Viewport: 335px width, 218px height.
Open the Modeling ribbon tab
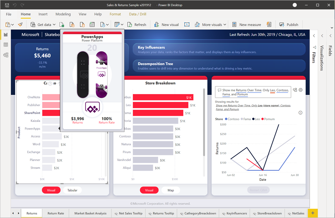point(63,14)
